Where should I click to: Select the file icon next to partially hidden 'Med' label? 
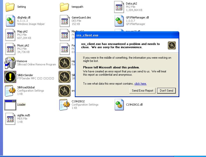coord(65,35)
